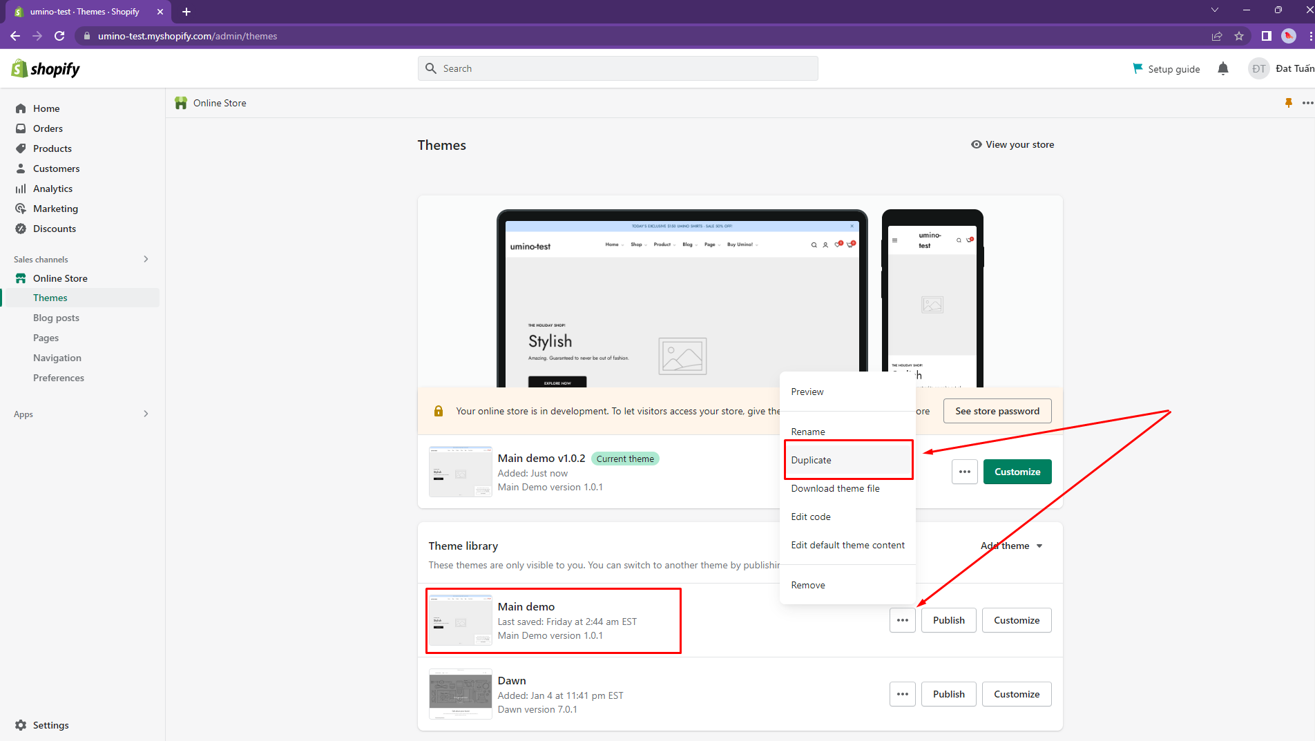This screenshot has height=741, width=1315.
Task: Customize the Dawn theme
Action: tap(1017, 694)
